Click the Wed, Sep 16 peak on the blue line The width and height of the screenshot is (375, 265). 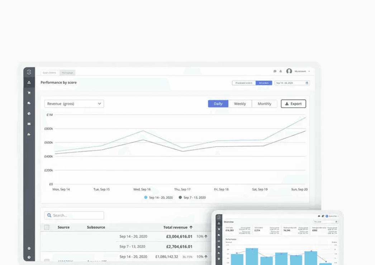143,131
